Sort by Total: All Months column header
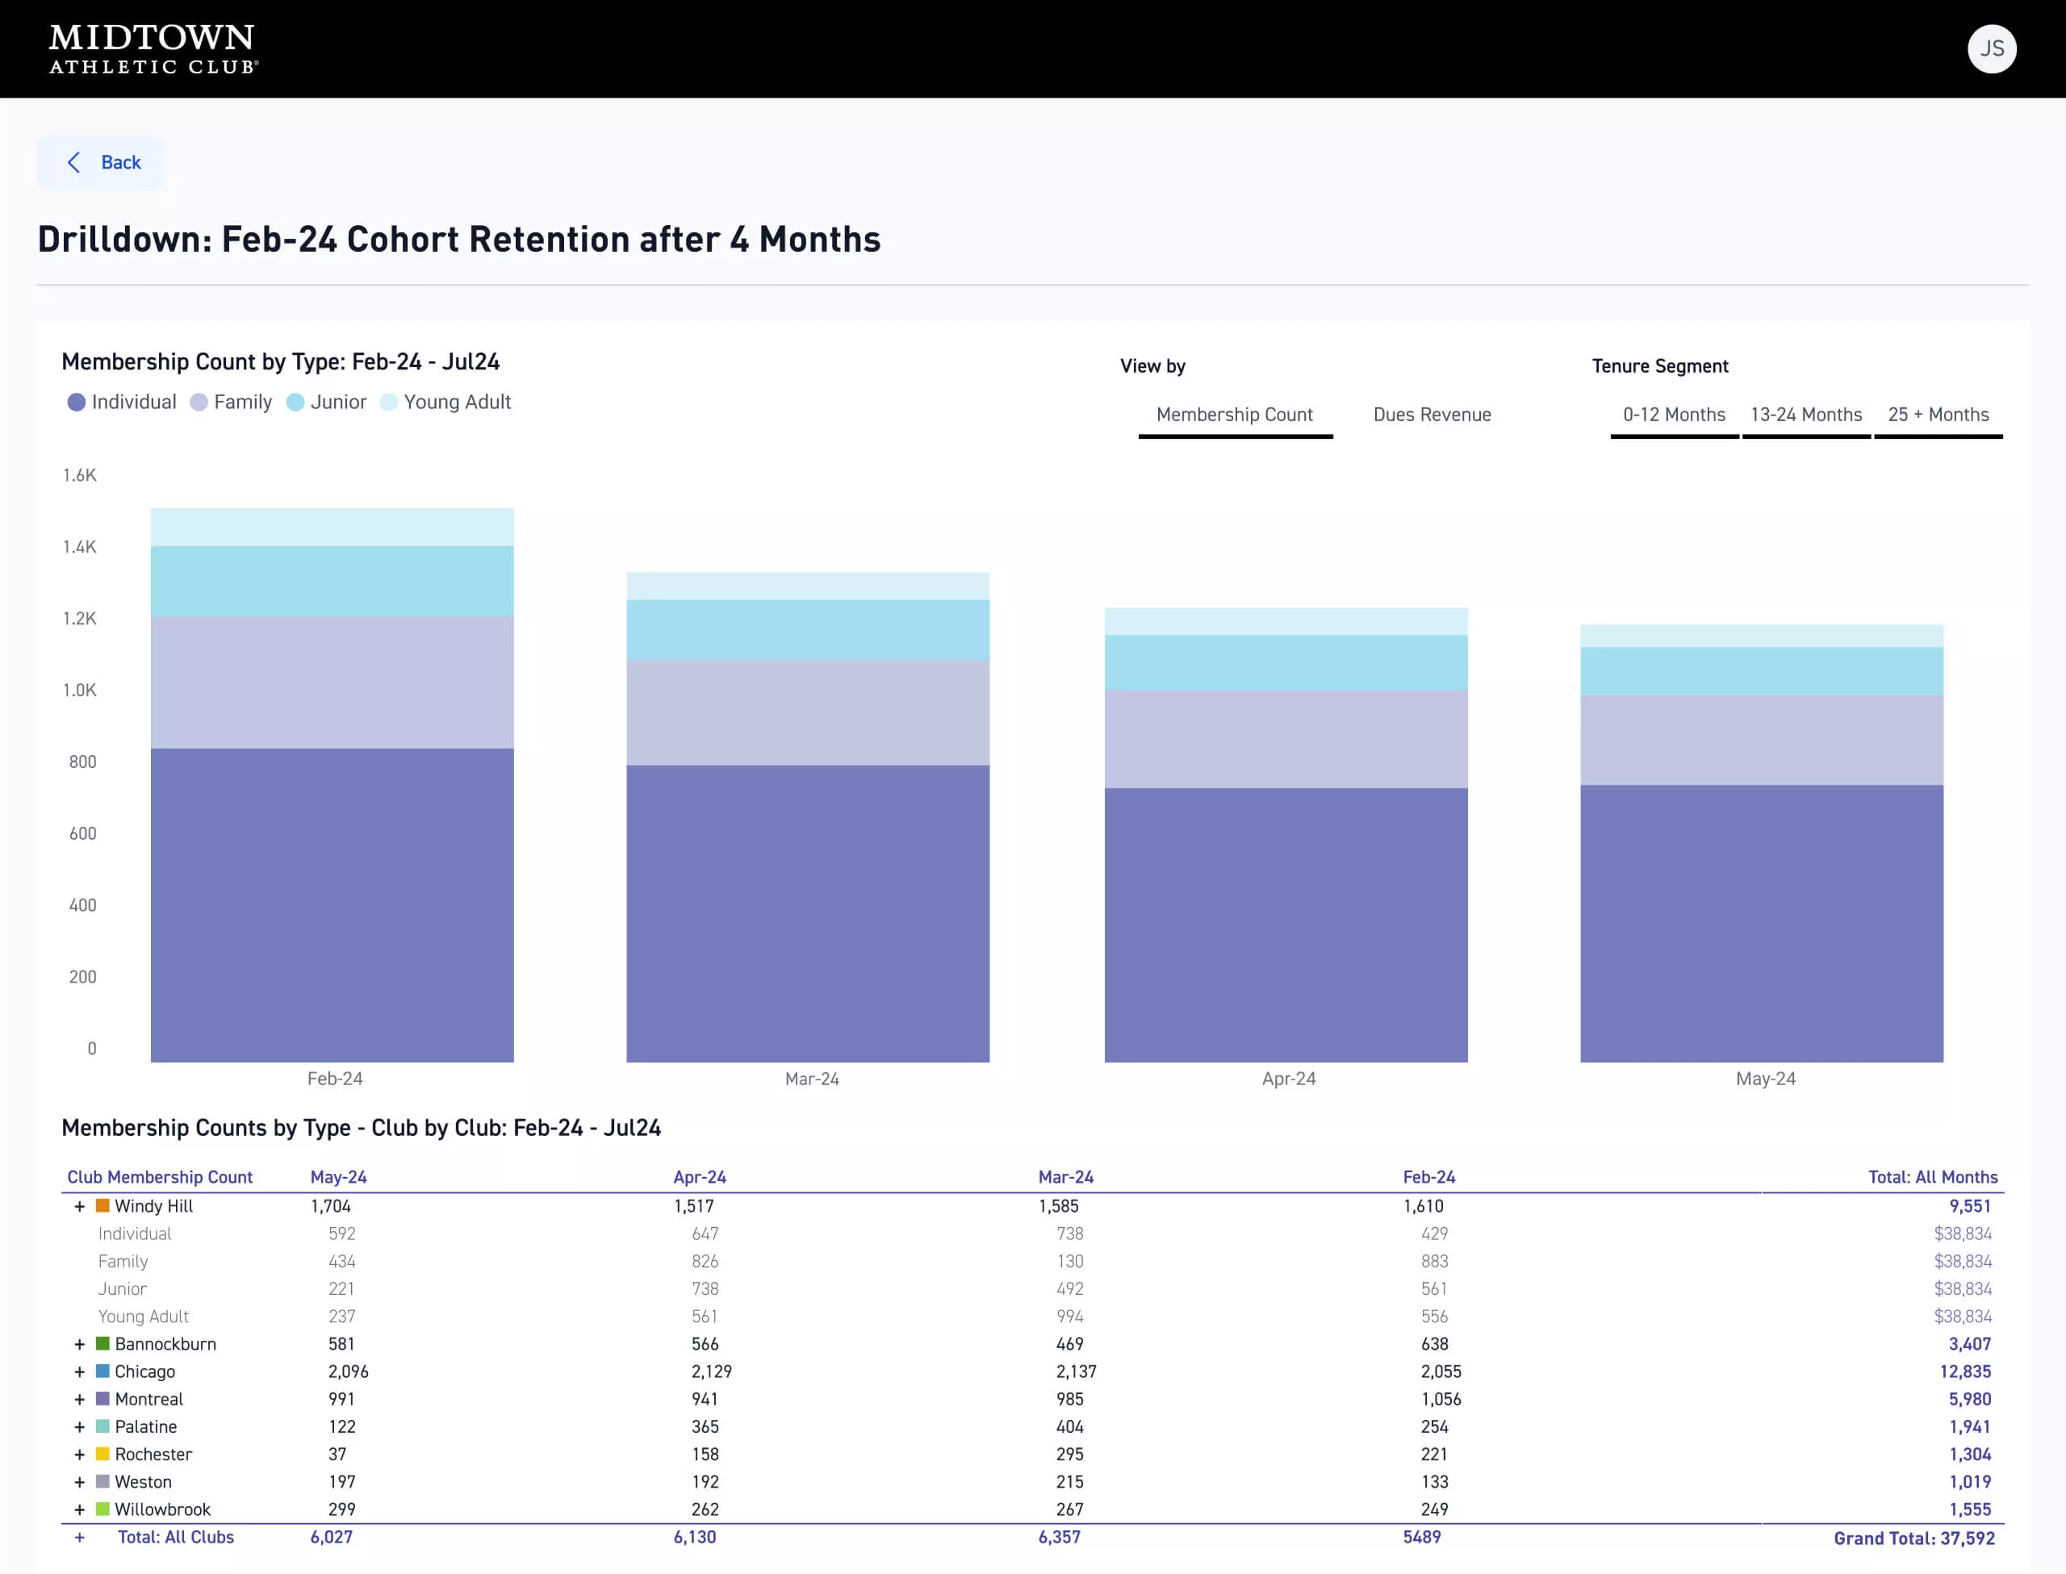 [1932, 1177]
